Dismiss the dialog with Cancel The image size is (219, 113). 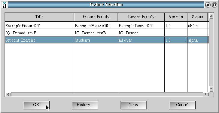click(182, 105)
